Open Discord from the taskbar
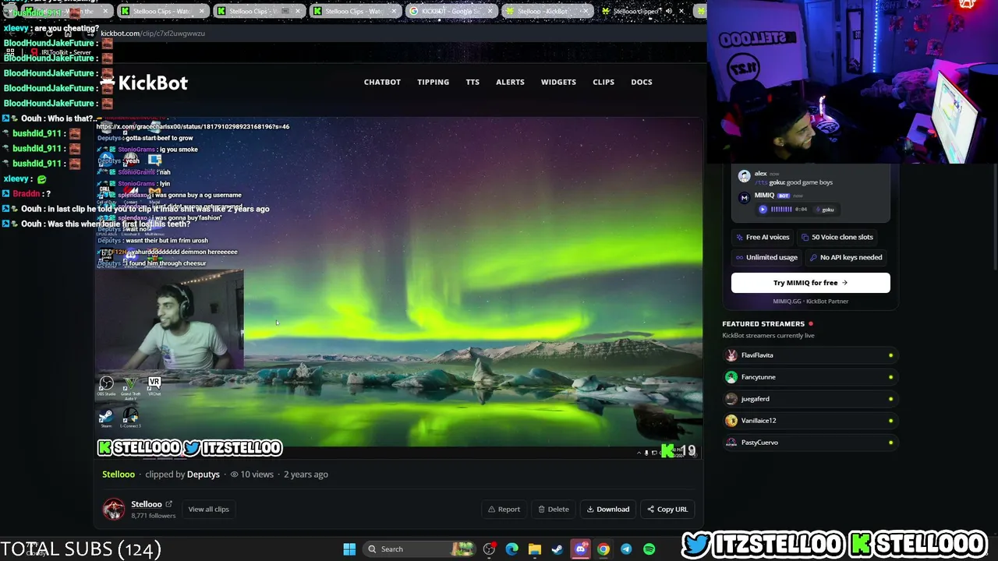Viewport: 998px width, 561px height. point(580,549)
